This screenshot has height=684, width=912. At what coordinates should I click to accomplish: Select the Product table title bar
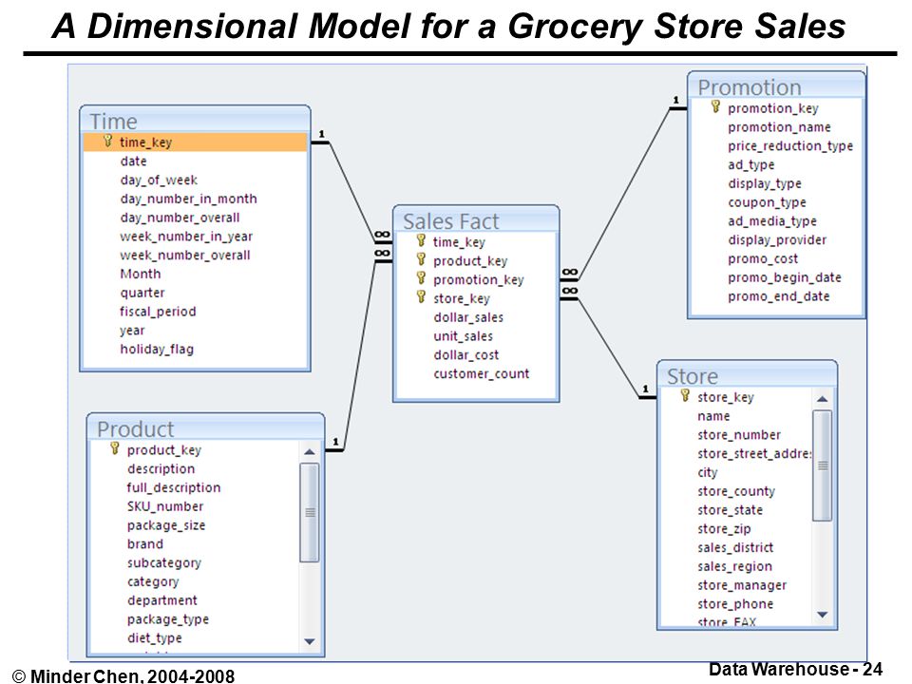[x=205, y=428]
